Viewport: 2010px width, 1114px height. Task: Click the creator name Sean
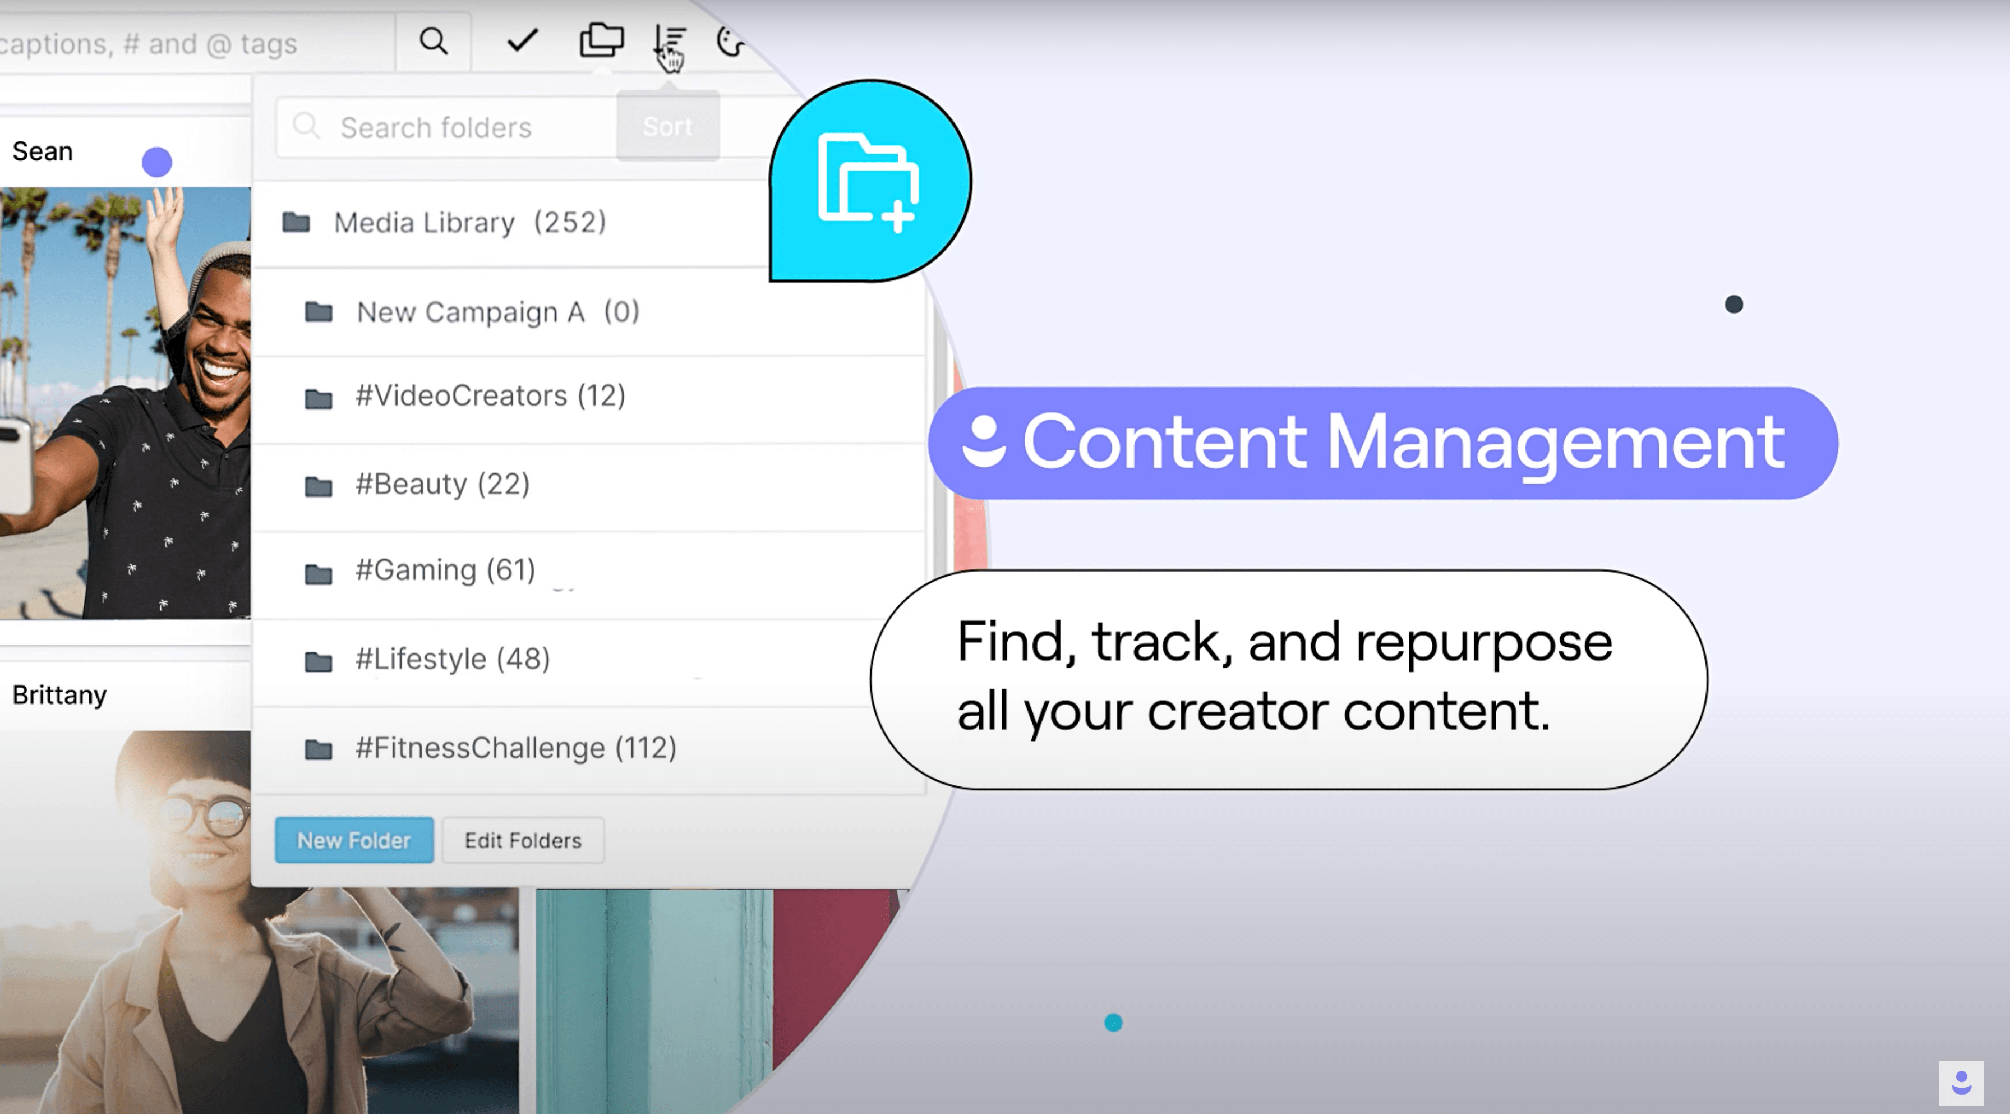point(43,151)
